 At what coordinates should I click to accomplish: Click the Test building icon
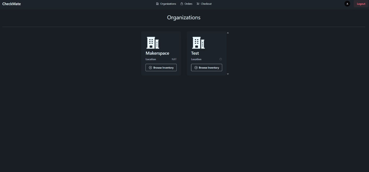coord(198,43)
